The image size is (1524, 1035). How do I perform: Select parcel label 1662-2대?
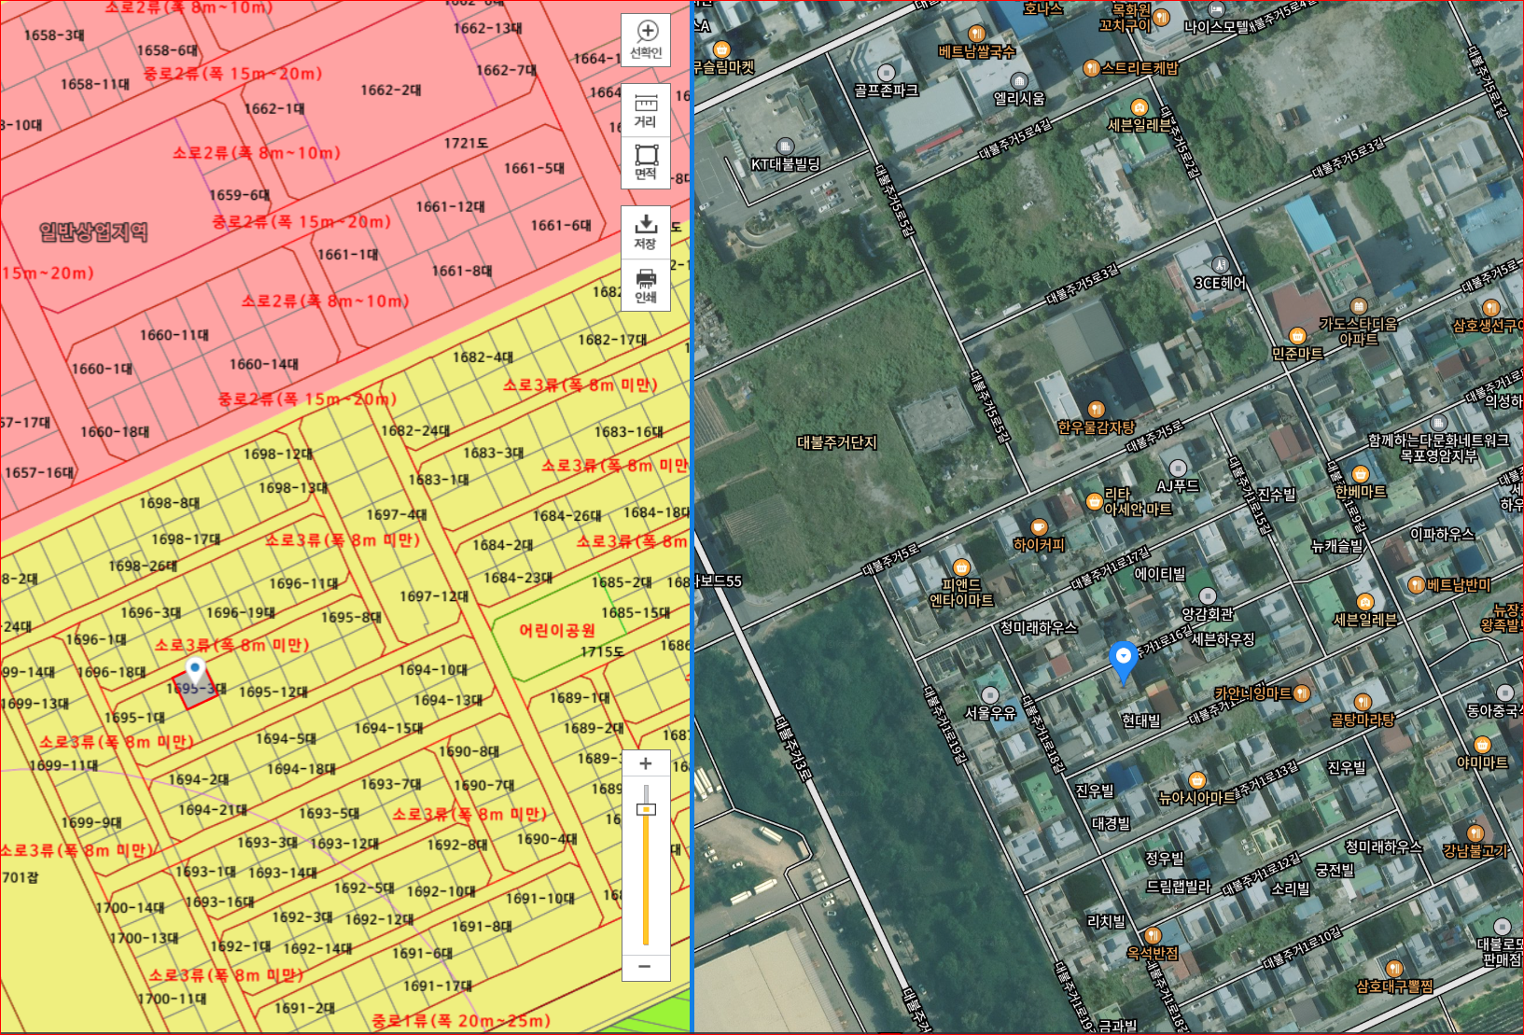click(391, 90)
